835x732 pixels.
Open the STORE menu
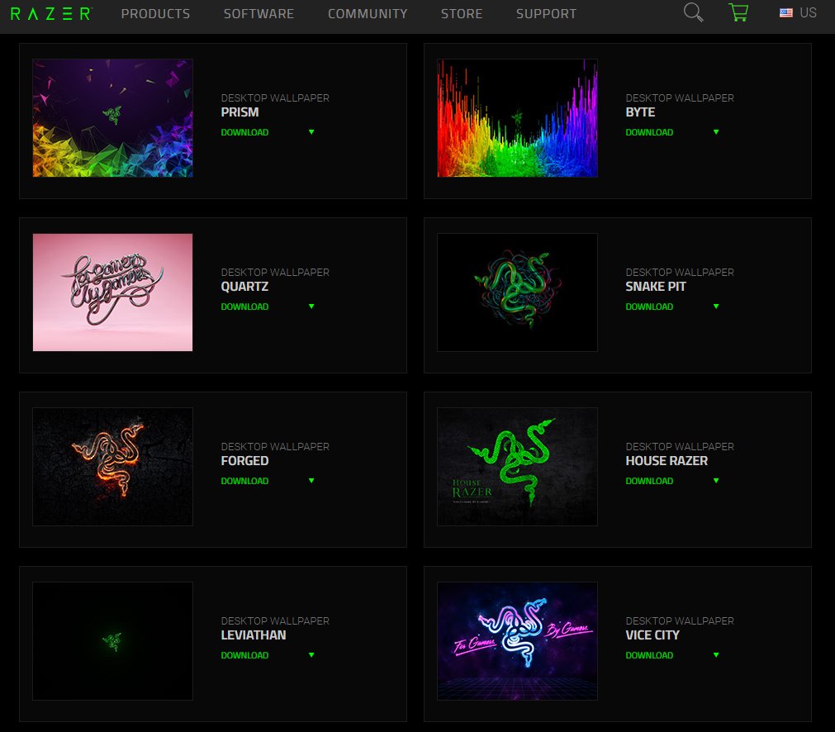(462, 14)
